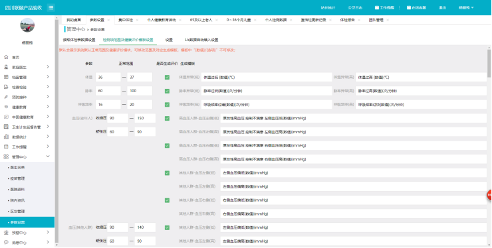The height and width of the screenshot is (248, 492).
Task: Switch to the 个人检测数据 tab
Action: 276,20
